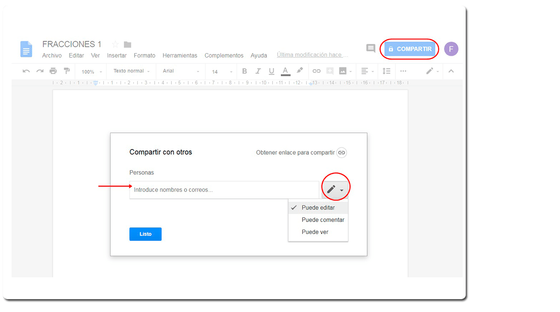Click the print icon in toolbar
Viewport: 560px width, 312px height.
[53, 71]
